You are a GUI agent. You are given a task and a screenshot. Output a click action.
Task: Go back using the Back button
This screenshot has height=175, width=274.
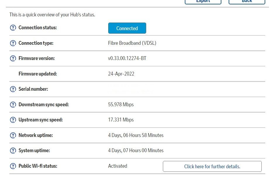(x=247, y=1)
